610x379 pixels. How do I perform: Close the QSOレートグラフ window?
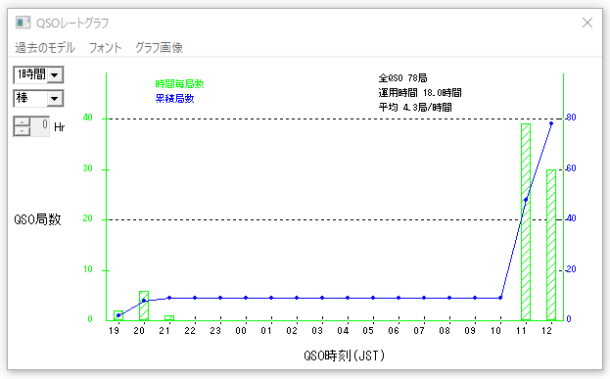(x=587, y=23)
